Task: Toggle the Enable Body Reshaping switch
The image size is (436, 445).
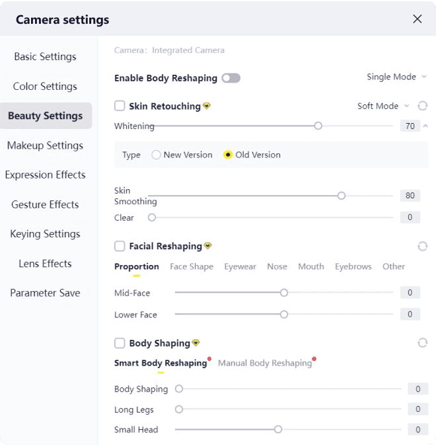Action: (x=231, y=78)
